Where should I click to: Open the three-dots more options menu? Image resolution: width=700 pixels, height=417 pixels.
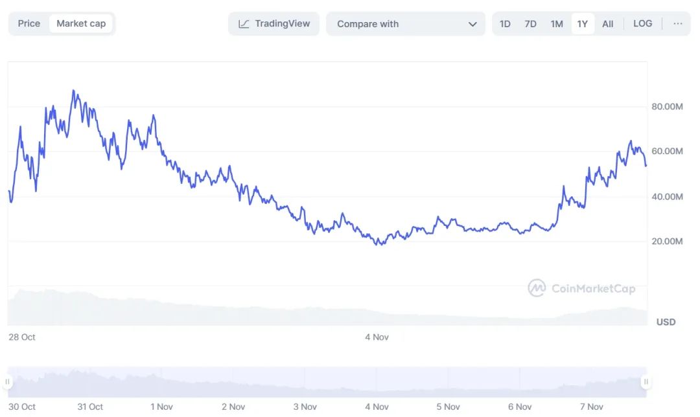pyautogui.click(x=677, y=24)
